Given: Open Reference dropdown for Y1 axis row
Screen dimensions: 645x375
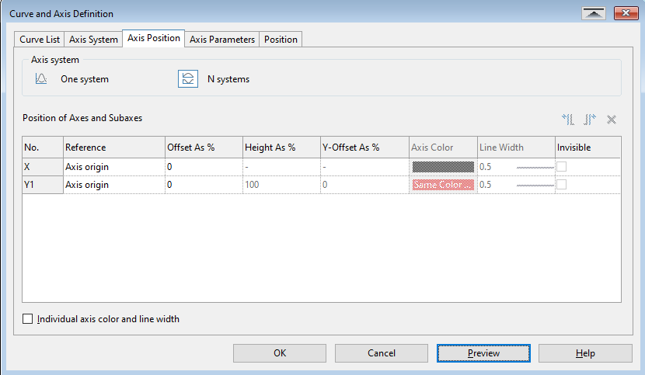Looking at the screenshot, I should 113,185.
